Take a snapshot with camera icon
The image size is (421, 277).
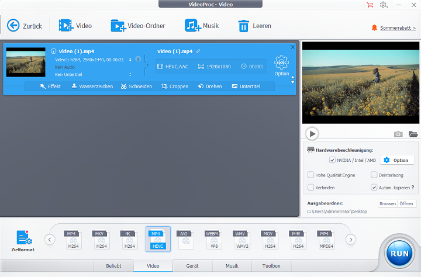click(x=398, y=134)
